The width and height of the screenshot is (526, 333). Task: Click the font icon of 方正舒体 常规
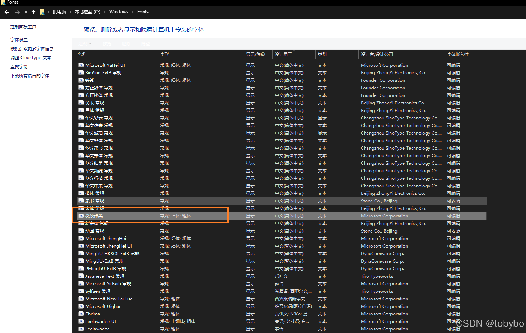tap(81, 88)
